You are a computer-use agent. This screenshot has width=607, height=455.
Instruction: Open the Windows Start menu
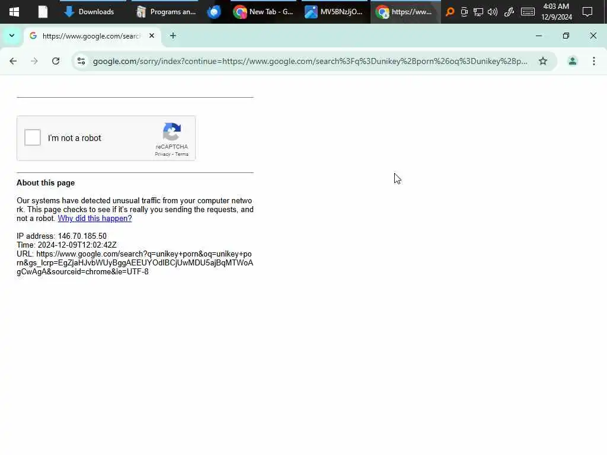14,12
